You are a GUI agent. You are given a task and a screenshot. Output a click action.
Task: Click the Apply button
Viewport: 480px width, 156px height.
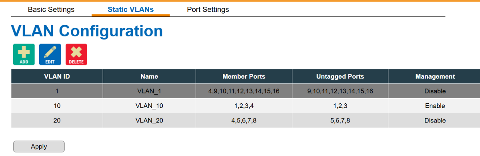[x=39, y=146]
